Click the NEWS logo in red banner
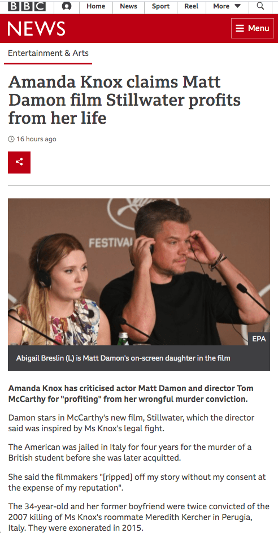The height and width of the screenshot is (533, 278). pyautogui.click(x=36, y=29)
